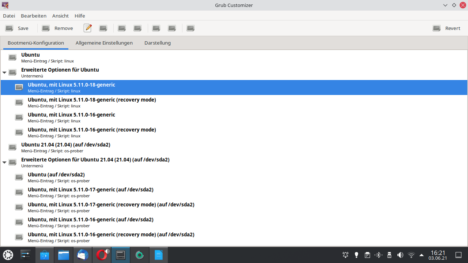This screenshot has width=468, height=263.
Task: Select 'Ubuntu, mit Linux 5.11.0-16-generic (recovery mode)' linux entry
Action: click(234, 133)
